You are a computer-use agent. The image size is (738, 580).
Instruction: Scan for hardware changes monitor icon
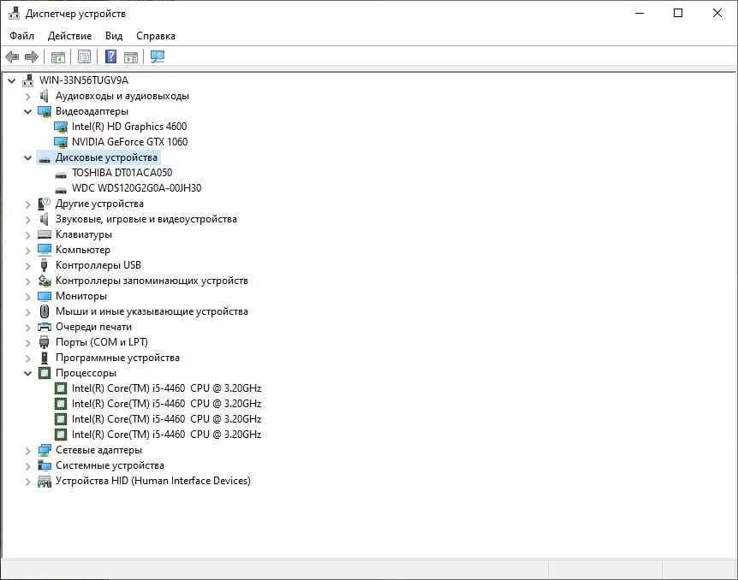pyautogui.click(x=158, y=57)
